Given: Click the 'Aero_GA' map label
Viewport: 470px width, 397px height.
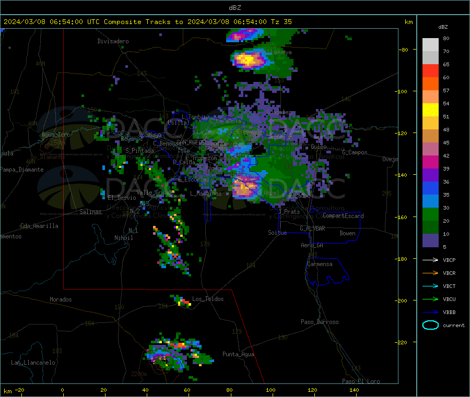Looking at the screenshot, I should click(312, 245).
